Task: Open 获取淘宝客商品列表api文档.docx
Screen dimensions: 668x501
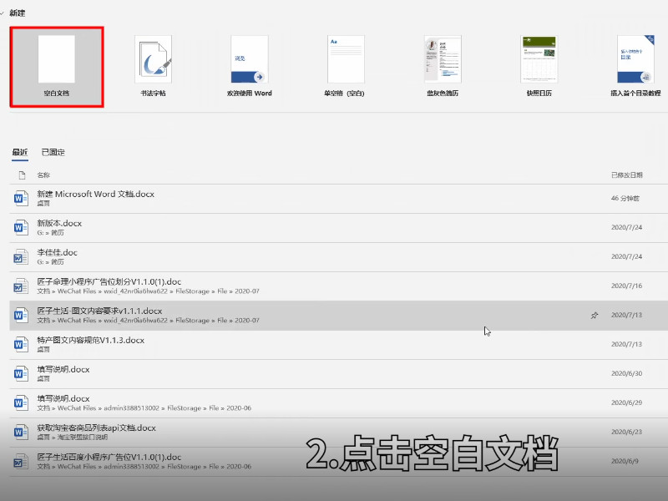Action: [x=339, y=433]
